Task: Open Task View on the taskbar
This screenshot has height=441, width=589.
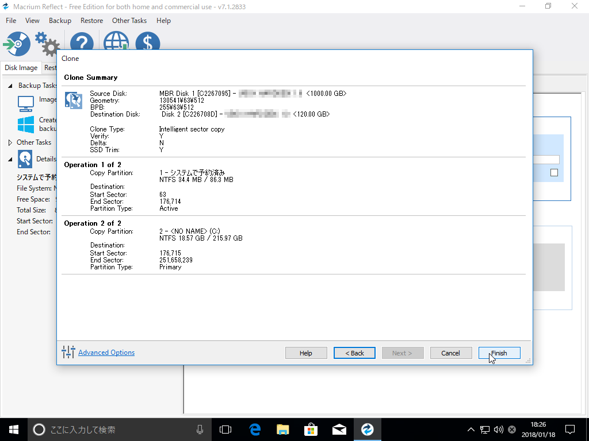Action: click(x=225, y=430)
